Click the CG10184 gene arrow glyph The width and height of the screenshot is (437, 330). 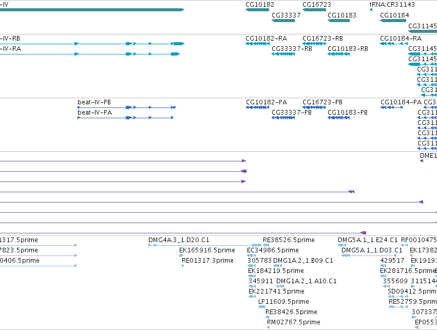pyautogui.click(x=393, y=21)
